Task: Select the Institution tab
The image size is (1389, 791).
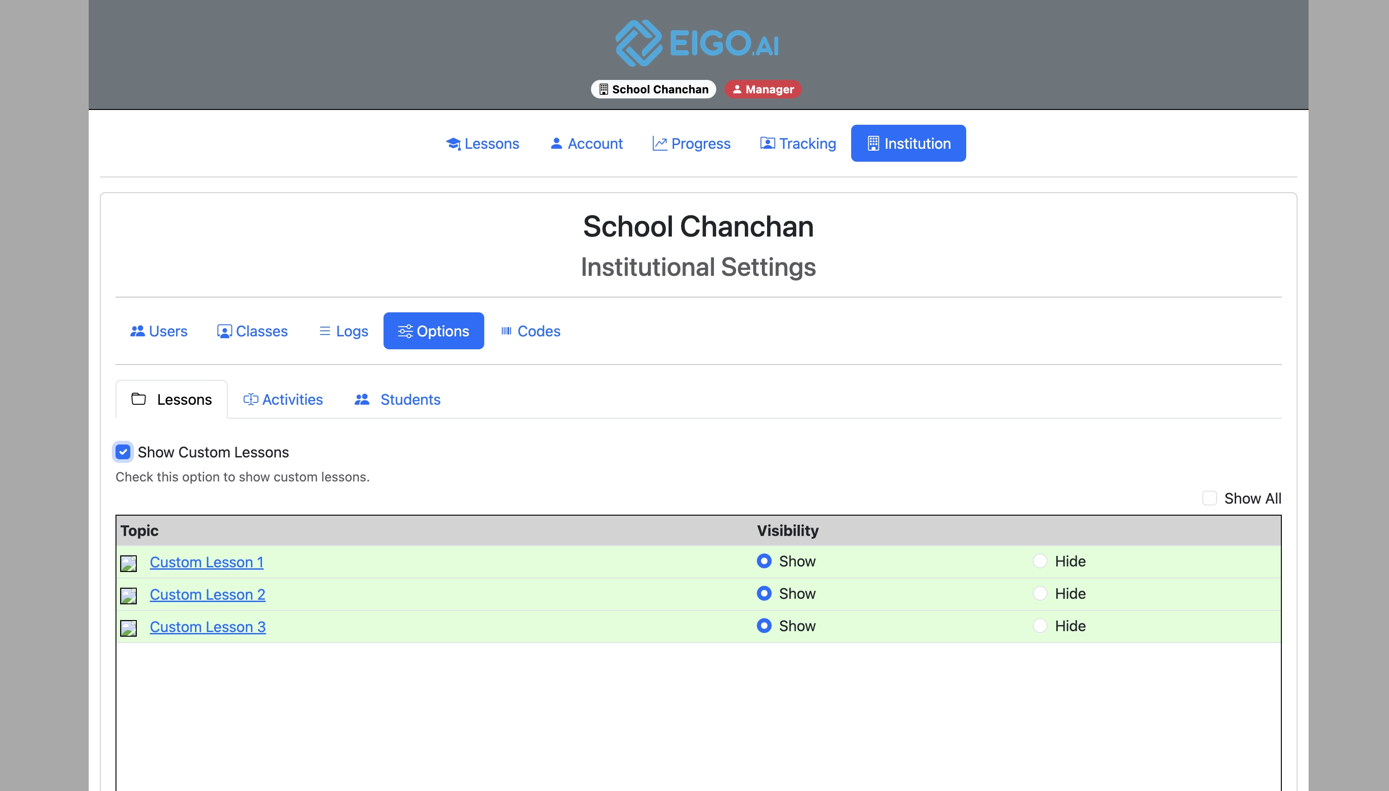Action: [908, 143]
